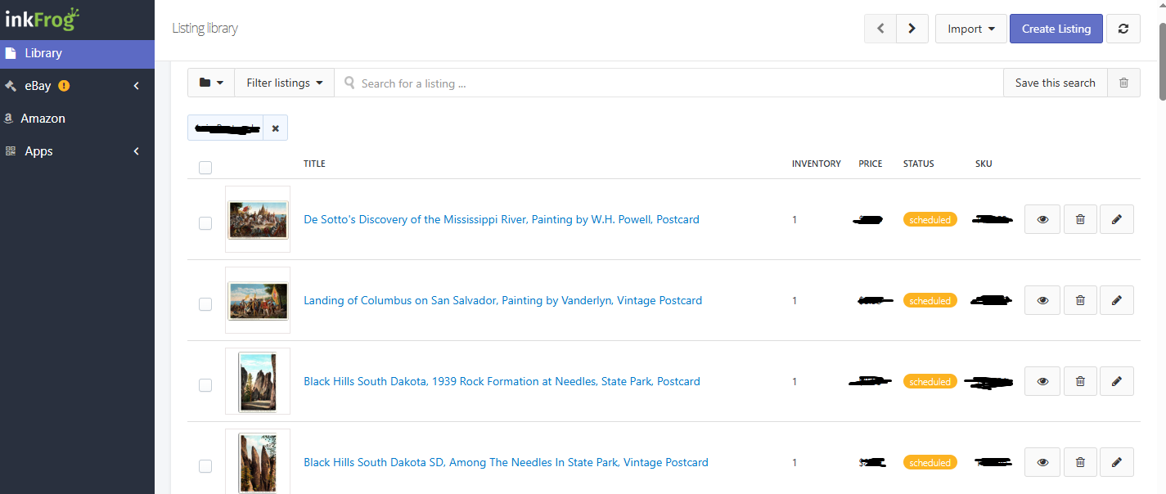Expand the eBay sidebar menu
The height and width of the screenshot is (494, 1166).
tap(77, 86)
